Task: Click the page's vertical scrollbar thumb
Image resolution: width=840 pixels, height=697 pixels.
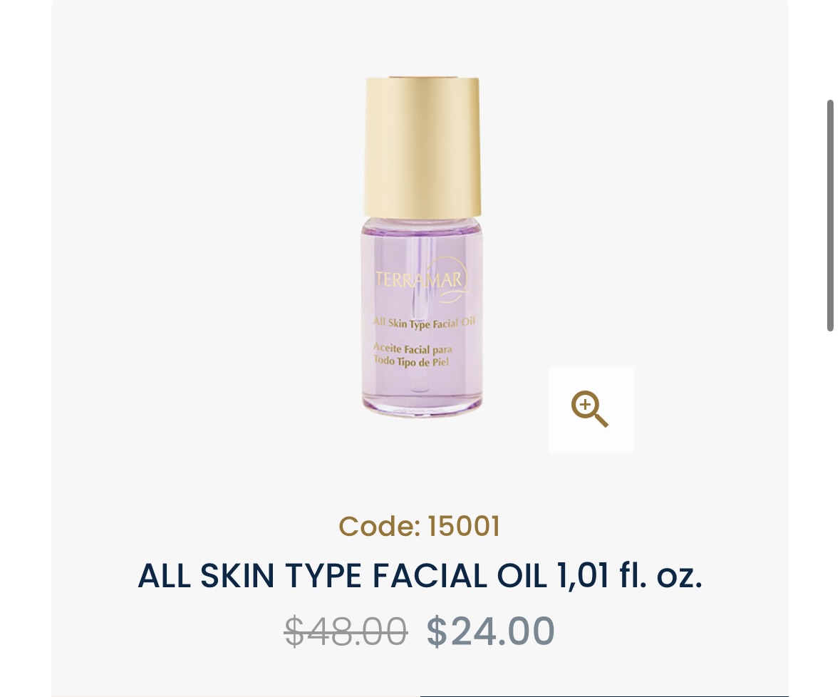Action: (830, 215)
